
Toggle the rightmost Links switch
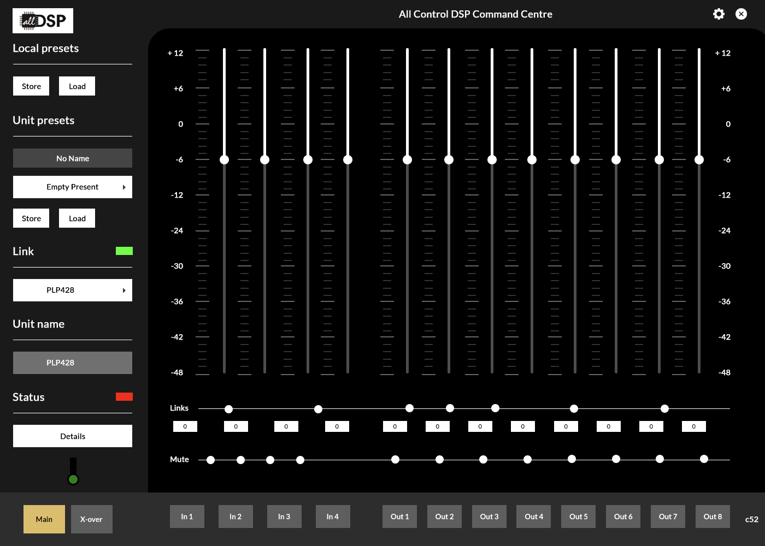coord(664,408)
